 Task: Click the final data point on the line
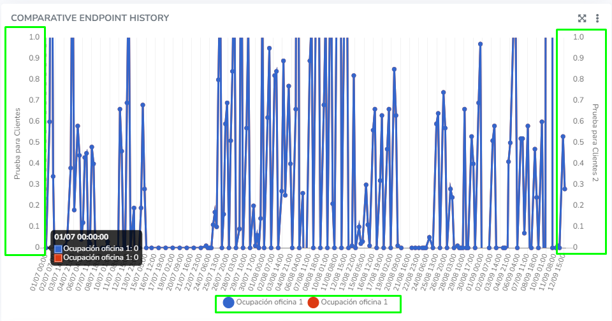tap(565, 189)
